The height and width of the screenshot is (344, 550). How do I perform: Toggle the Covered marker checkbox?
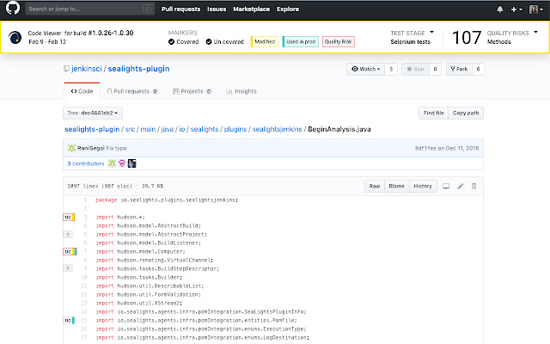click(171, 42)
